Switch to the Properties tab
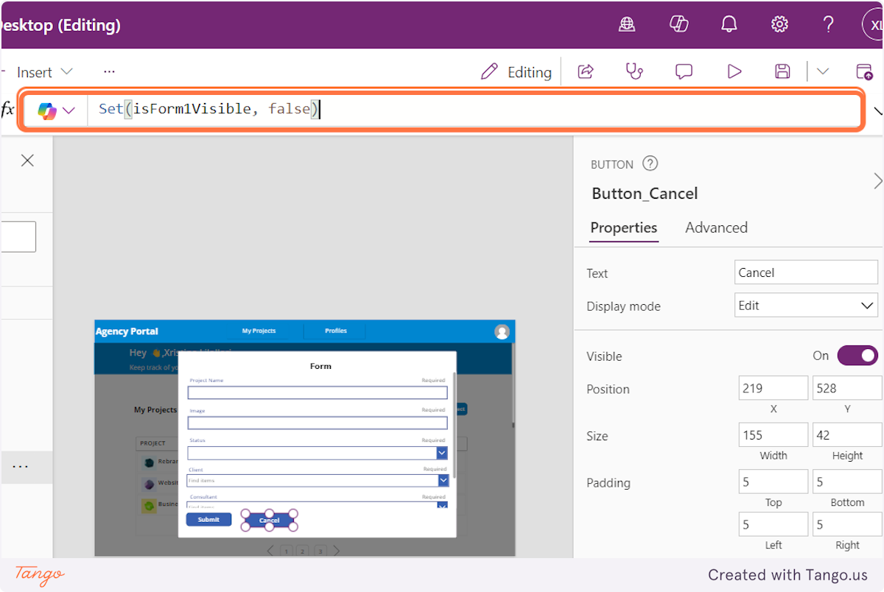The height and width of the screenshot is (592, 884). pos(624,228)
